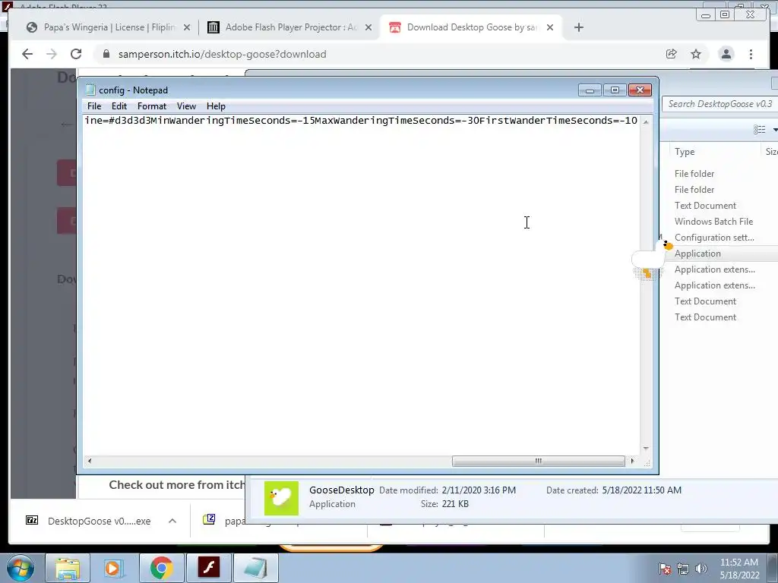Image resolution: width=778 pixels, height=583 pixels.
Task: Select the Windows Batch File row
Action: coord(713,222)
